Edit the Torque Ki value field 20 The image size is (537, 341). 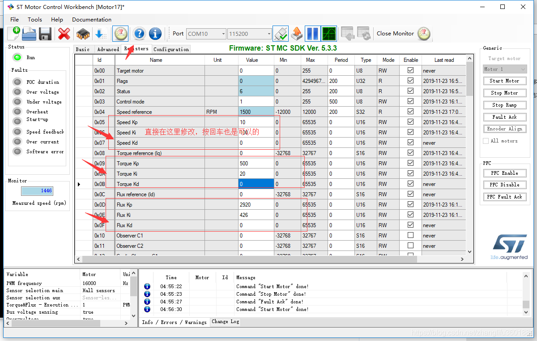[x=256, y=173]
